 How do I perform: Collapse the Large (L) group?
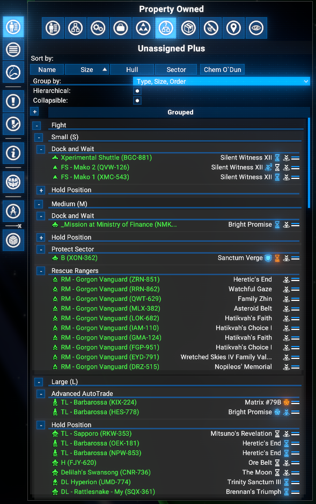(x=39, y=382)
